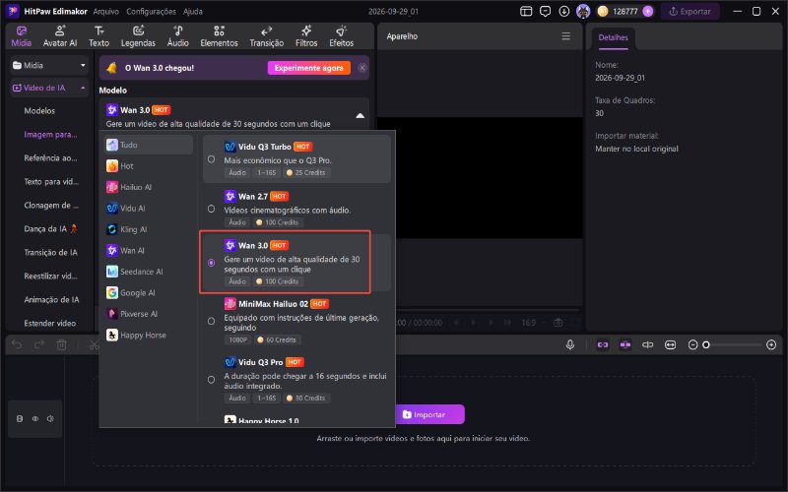Open the Configurações menu

point(151,11)
